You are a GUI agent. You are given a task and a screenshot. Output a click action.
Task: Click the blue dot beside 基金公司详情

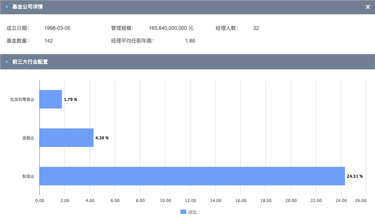click(x=7, y=7)
